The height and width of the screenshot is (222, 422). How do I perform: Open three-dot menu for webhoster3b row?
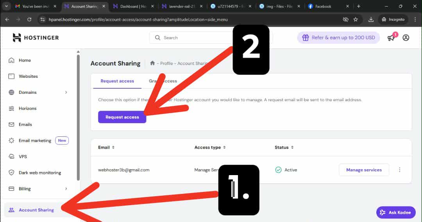point(399,170)
